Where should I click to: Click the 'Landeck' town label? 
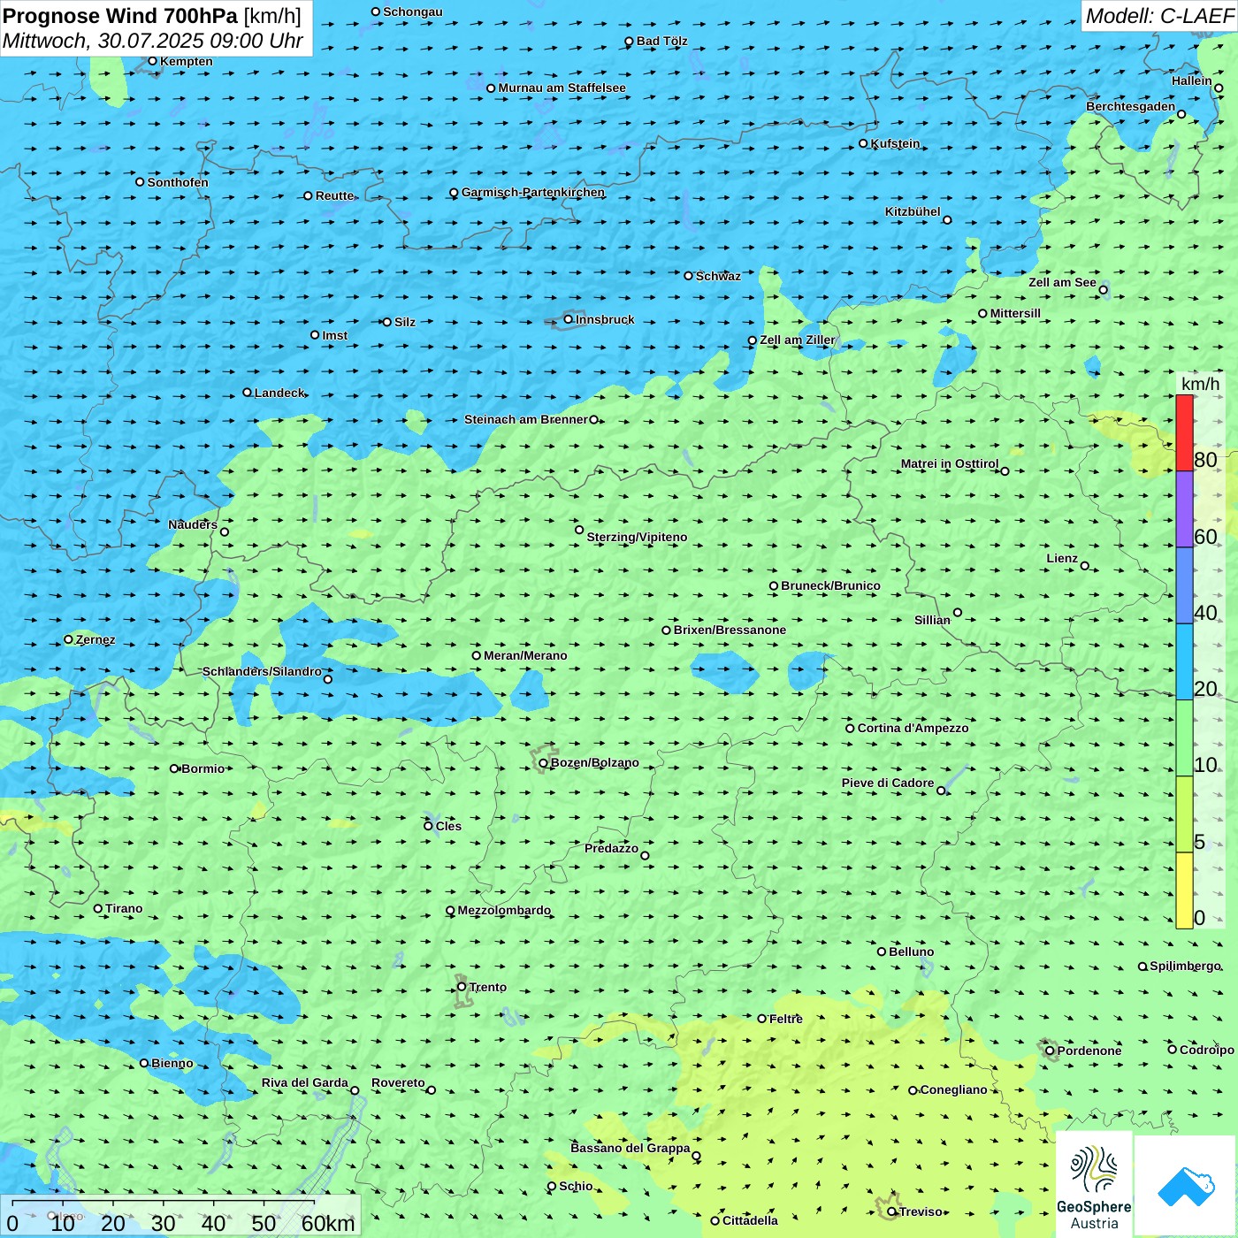tap(279, 393)
